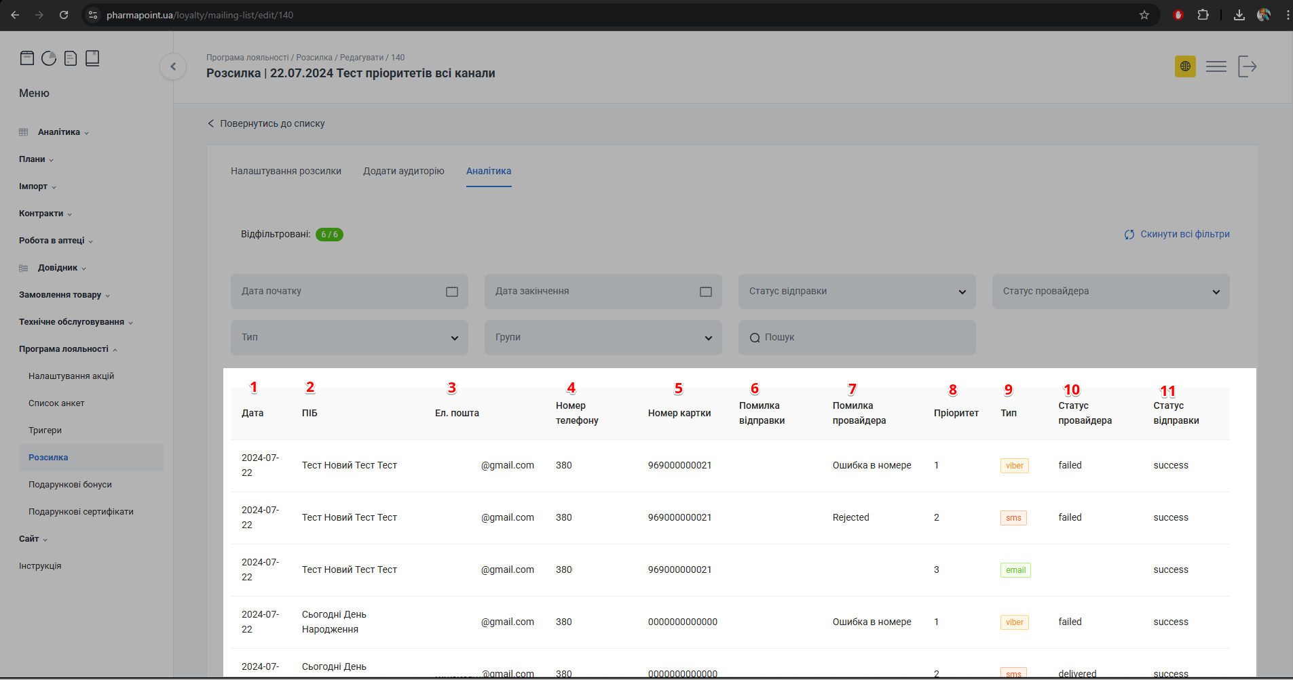Open the Статус провайдера dropdown
1293x680 pixels.
[1111, 292]
